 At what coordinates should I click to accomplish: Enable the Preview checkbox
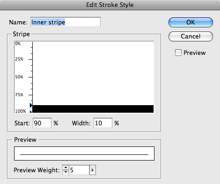pos(178,53)
